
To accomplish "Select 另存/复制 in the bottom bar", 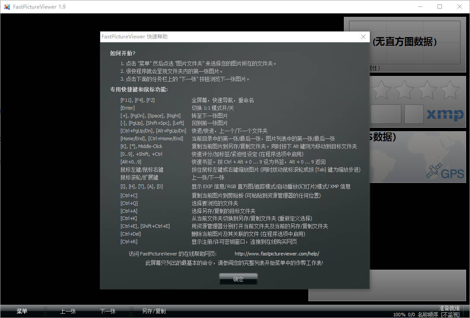I will coord(154,311).
